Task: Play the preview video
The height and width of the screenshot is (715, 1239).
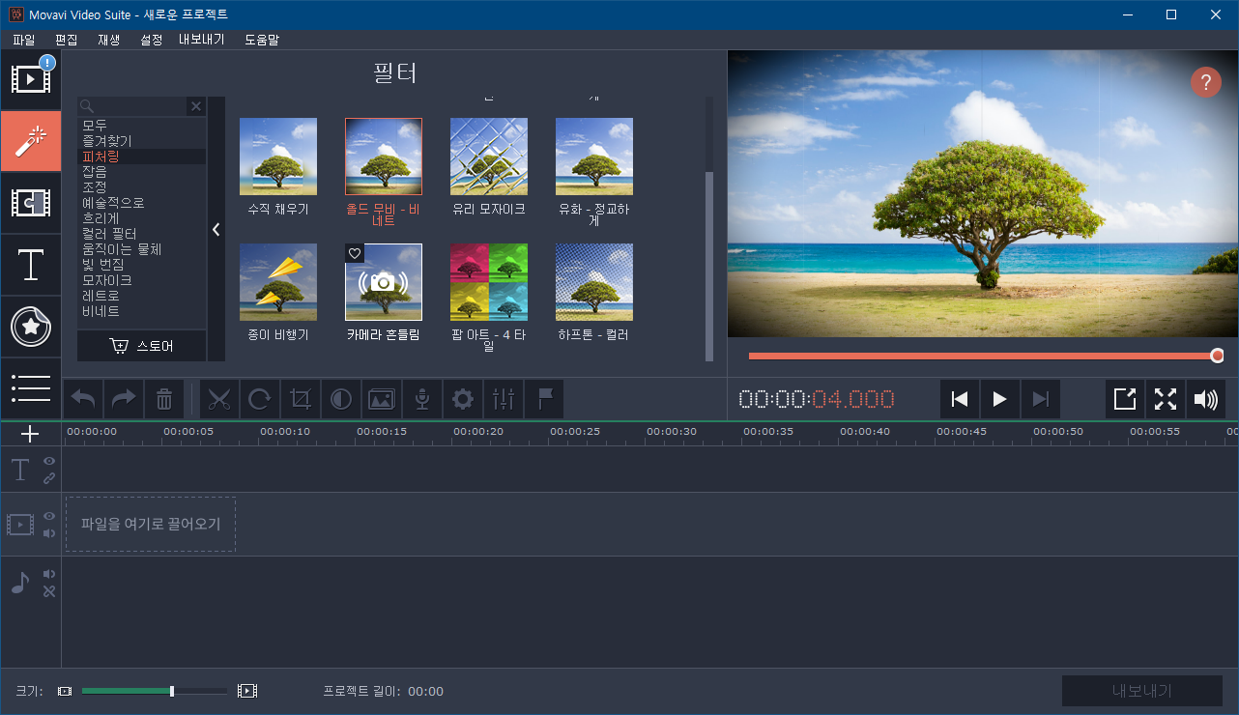Action: pyautogui.click(x=1000, y=399)
